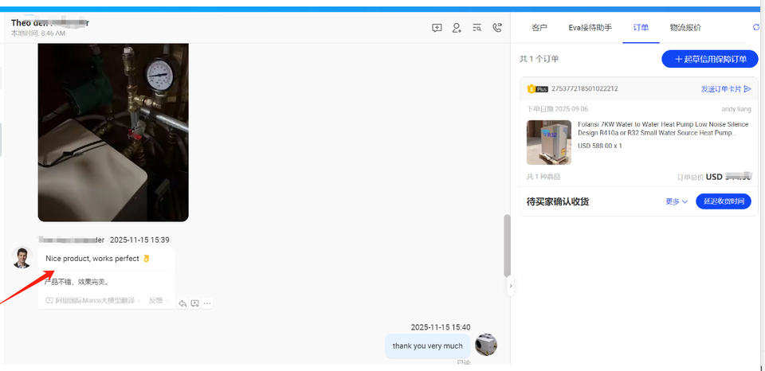Click the 延迟收货时间 button
This screenshot has width=765, height=371.
pyautogui.click(x=724, y=201)
